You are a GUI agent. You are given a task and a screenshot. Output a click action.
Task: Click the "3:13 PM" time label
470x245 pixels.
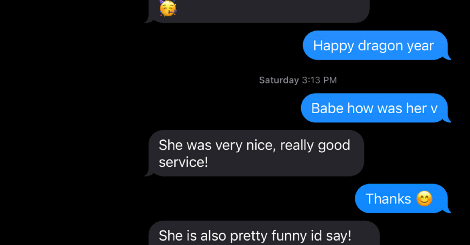(319, 80)
